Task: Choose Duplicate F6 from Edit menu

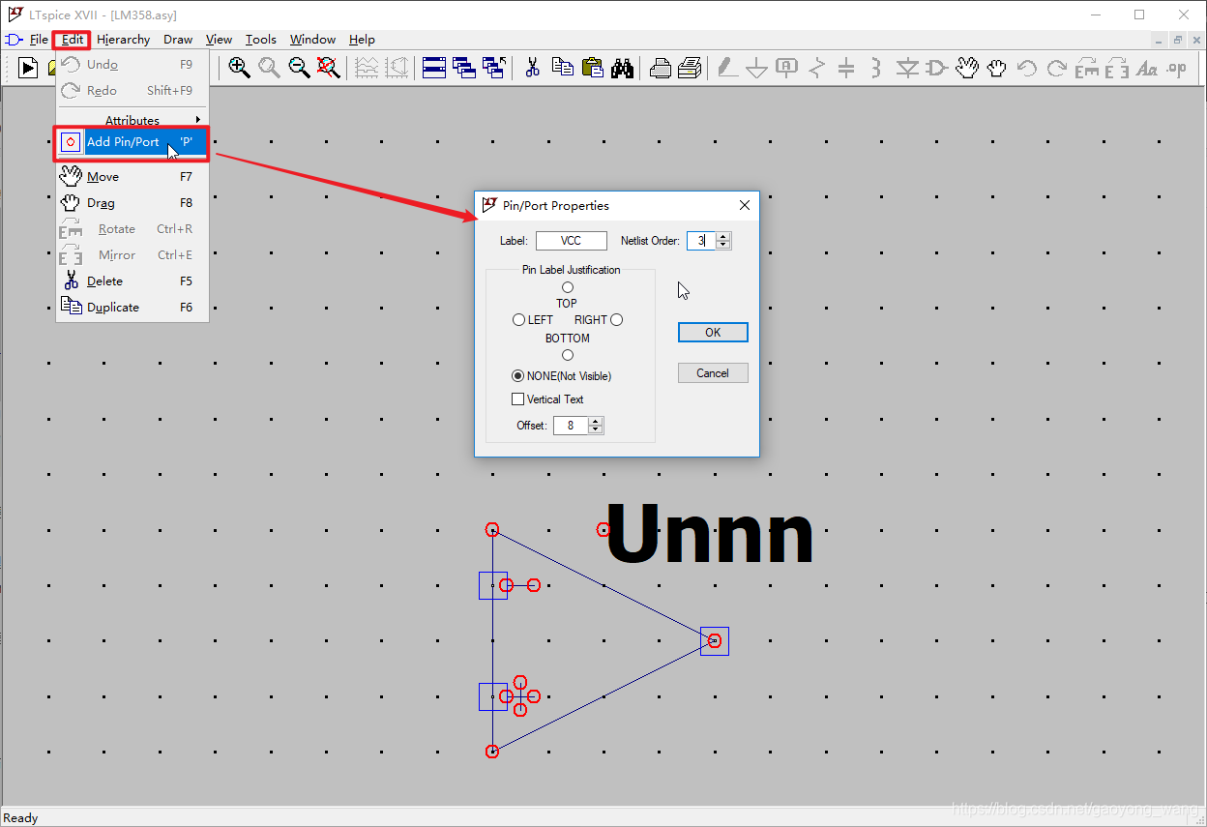Action: (132, 308)
